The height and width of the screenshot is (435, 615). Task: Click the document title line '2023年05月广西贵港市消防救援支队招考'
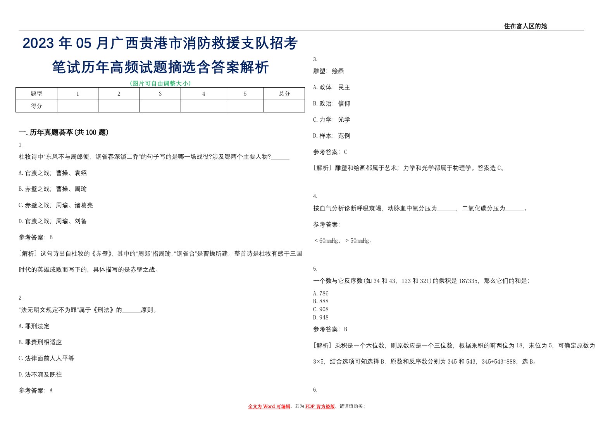(x=160, y=43)
